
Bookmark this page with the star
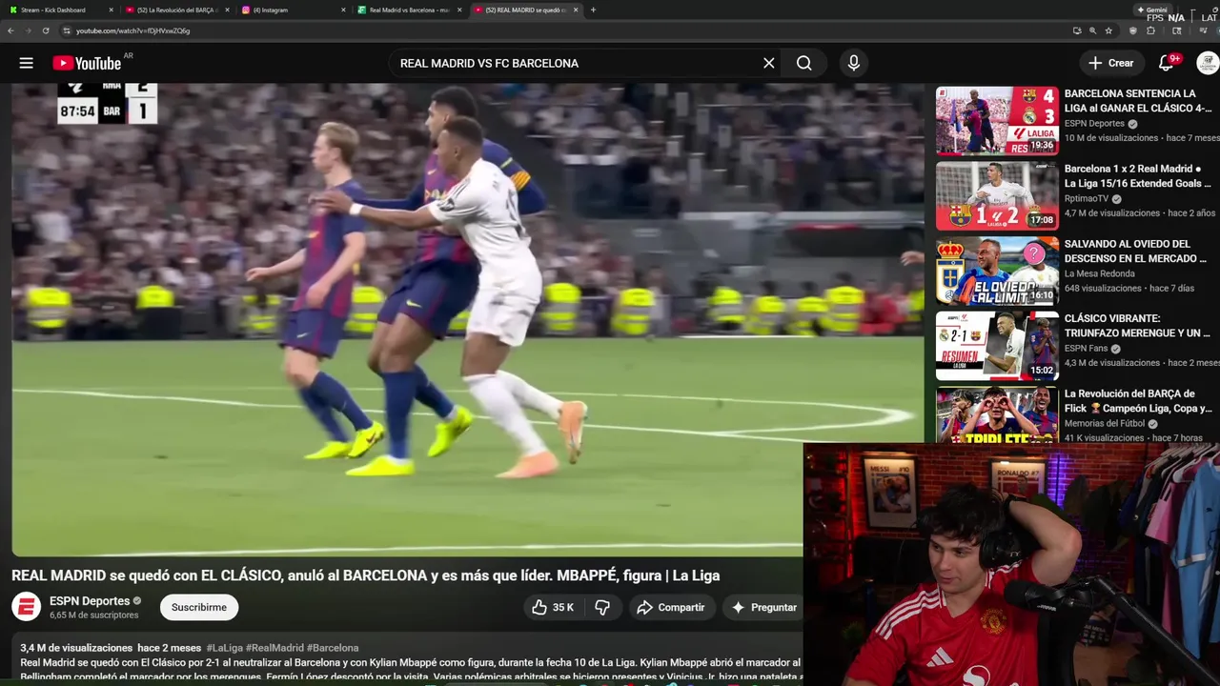coord(1108,30)
